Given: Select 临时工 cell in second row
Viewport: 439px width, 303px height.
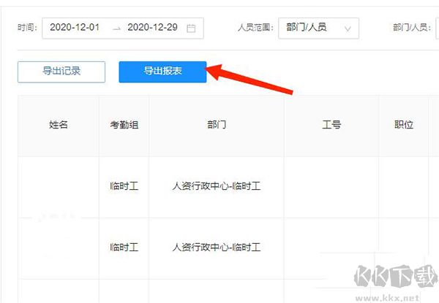Looking at the screenshot, I should pyautogui.click(x=124, y=248).
